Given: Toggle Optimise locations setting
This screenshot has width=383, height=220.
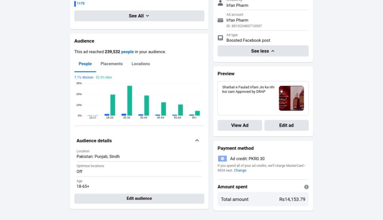Looking at the screenshot, I should (79, 172).
